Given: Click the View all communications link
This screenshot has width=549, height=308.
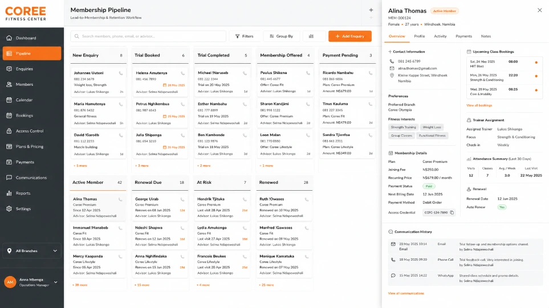Looking at the screenshot, I should 406,293.
